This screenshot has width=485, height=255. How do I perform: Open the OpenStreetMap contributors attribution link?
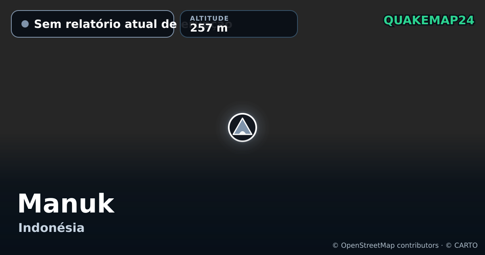(390, 245)
